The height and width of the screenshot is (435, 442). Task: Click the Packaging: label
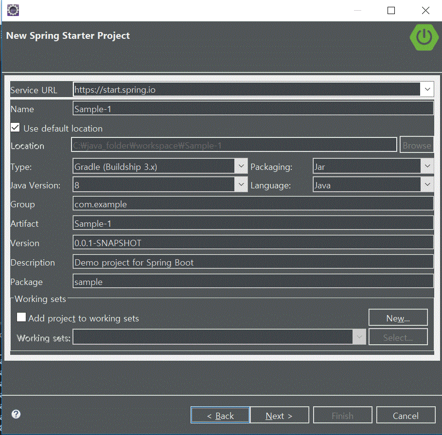click(271, 167)
